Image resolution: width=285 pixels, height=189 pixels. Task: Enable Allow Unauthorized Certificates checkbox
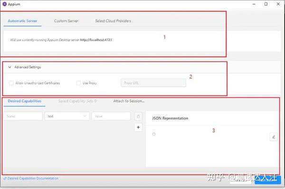tap(11, 83)
